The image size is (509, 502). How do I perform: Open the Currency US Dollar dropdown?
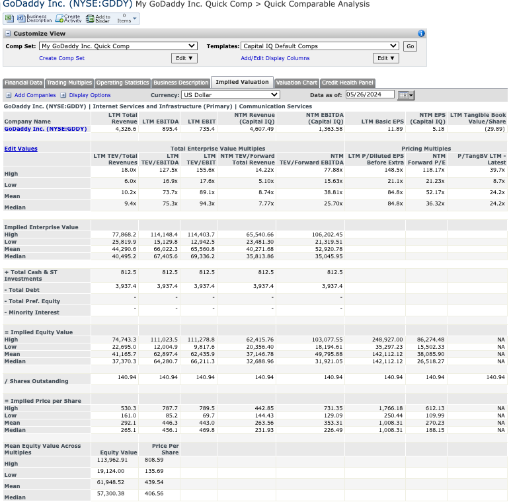pos(231,94)
